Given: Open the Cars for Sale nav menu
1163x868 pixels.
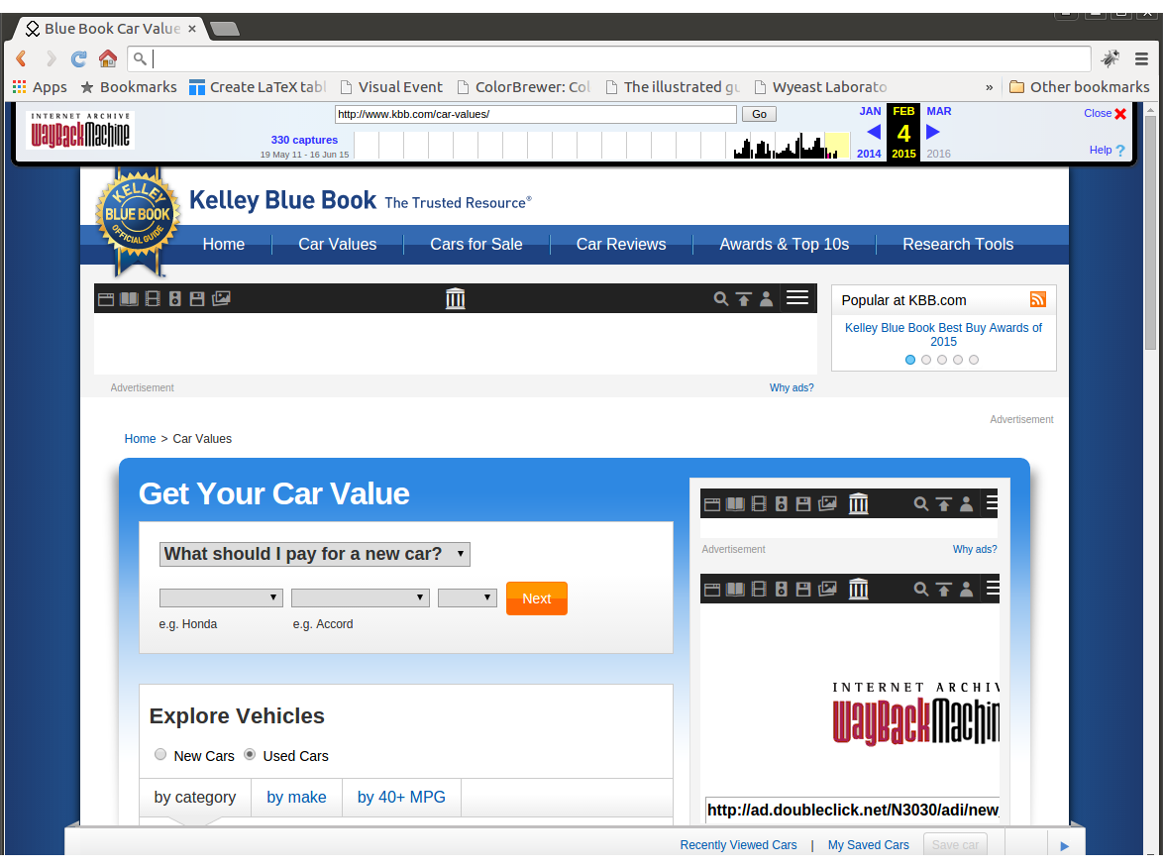Looking at the screenshot, I should (x=476, y=244).
